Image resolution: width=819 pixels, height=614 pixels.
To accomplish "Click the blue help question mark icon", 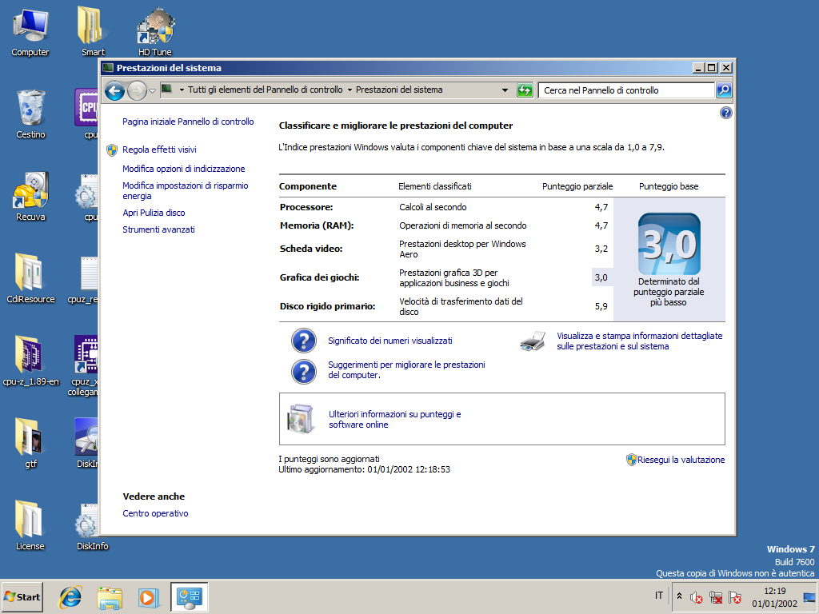I will (725, 113).
